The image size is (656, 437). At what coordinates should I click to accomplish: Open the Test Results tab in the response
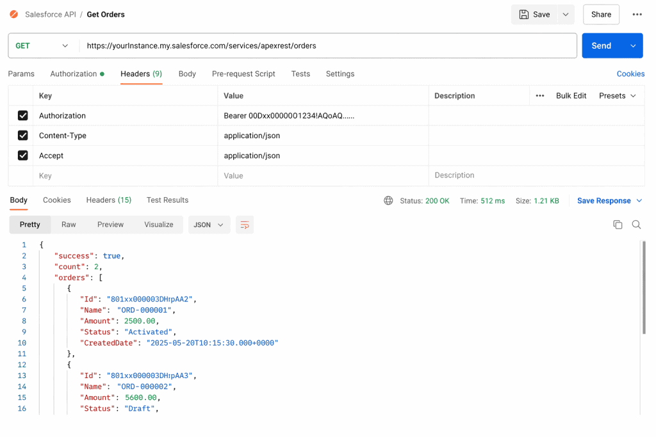click(x=167, y=200)
